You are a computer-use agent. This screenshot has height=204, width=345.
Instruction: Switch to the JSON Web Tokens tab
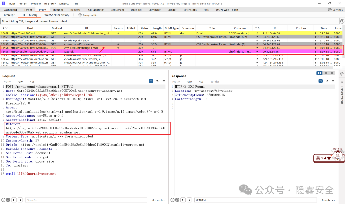tap(227, 10)
